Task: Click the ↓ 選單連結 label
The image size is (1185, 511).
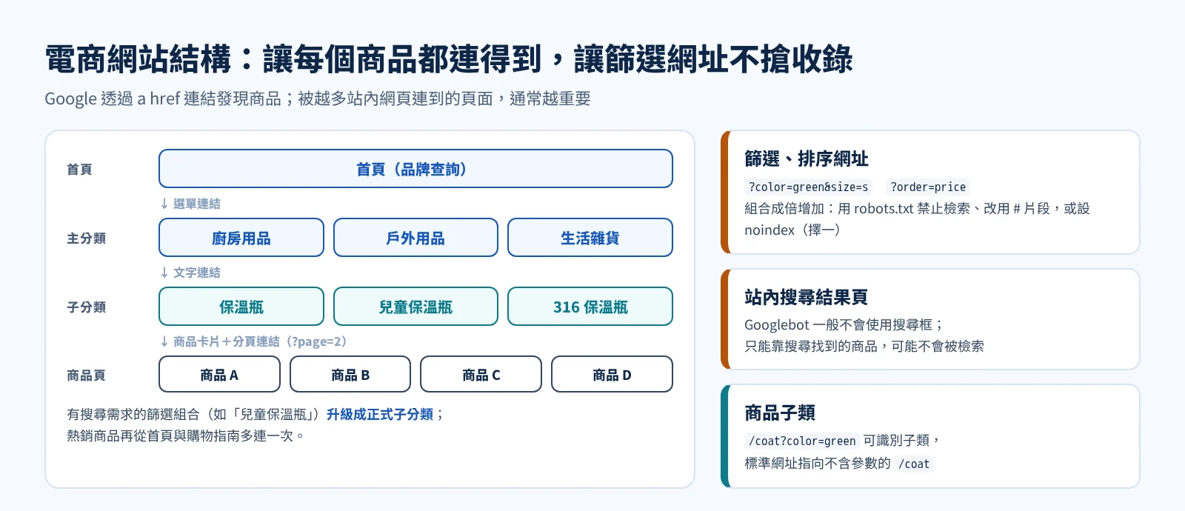Action: click(x=190, y=204)
